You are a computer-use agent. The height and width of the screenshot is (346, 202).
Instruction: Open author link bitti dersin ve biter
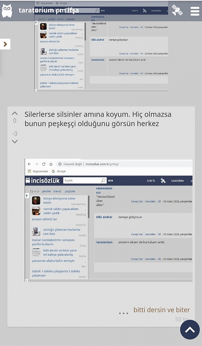[162, 310]
